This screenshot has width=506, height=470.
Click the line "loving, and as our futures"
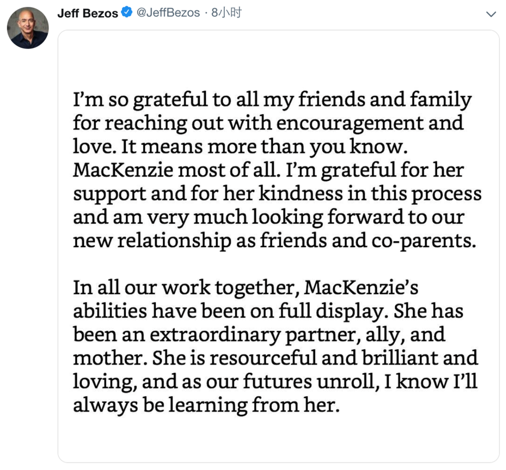pos(275,382)
